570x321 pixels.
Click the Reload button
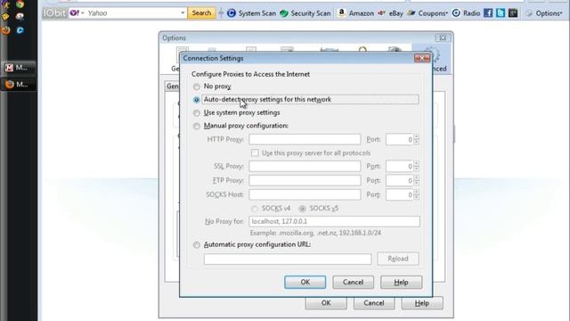(x=398, y=259)
